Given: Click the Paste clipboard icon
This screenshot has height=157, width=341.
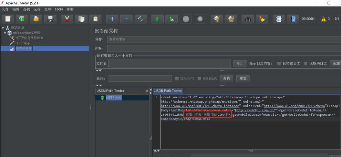Looking at the screenshot, I should 96,19.
